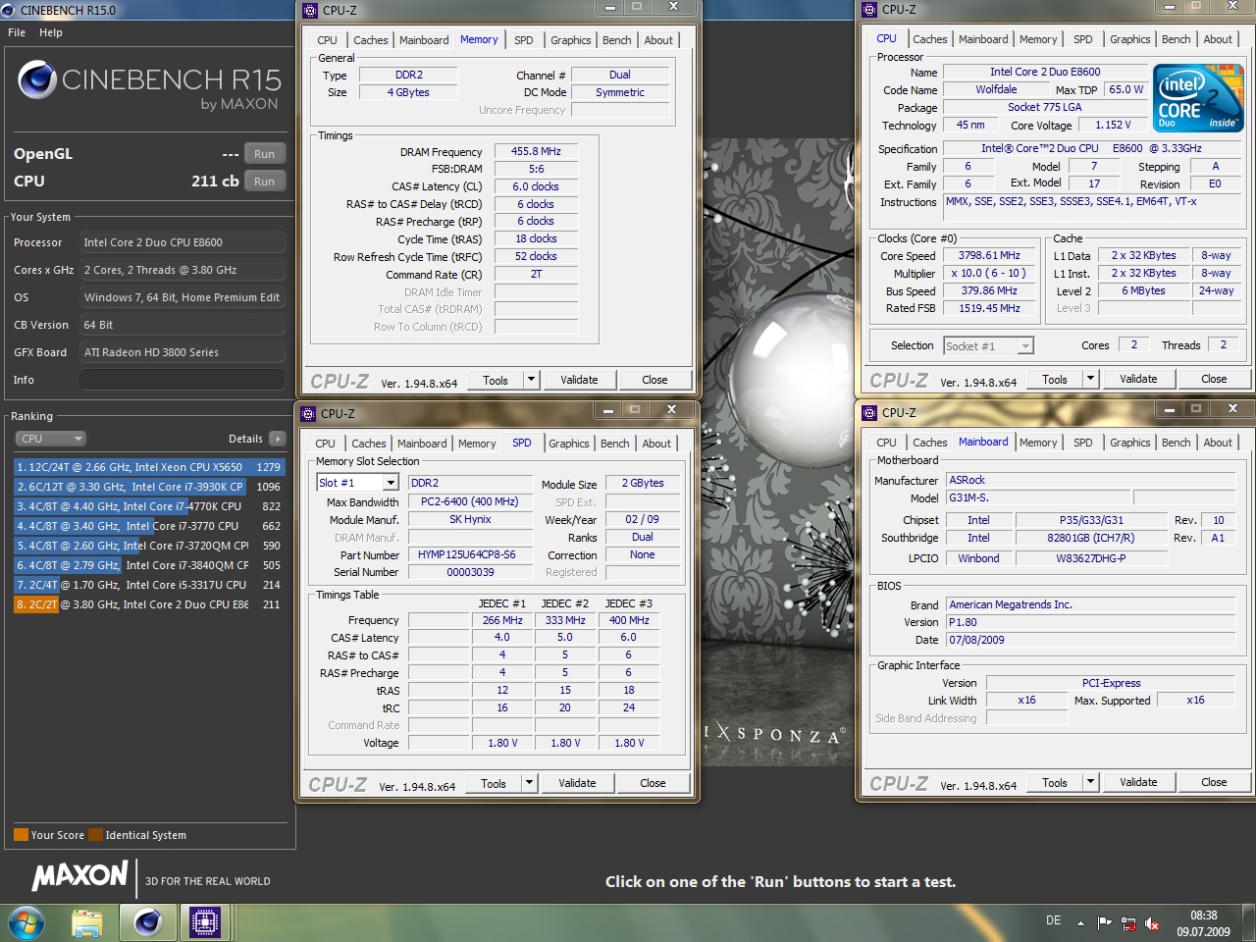Expand Tools dropdown arrow in Mainboard window
This screenshot has width=1256, height=942.
1090,782
